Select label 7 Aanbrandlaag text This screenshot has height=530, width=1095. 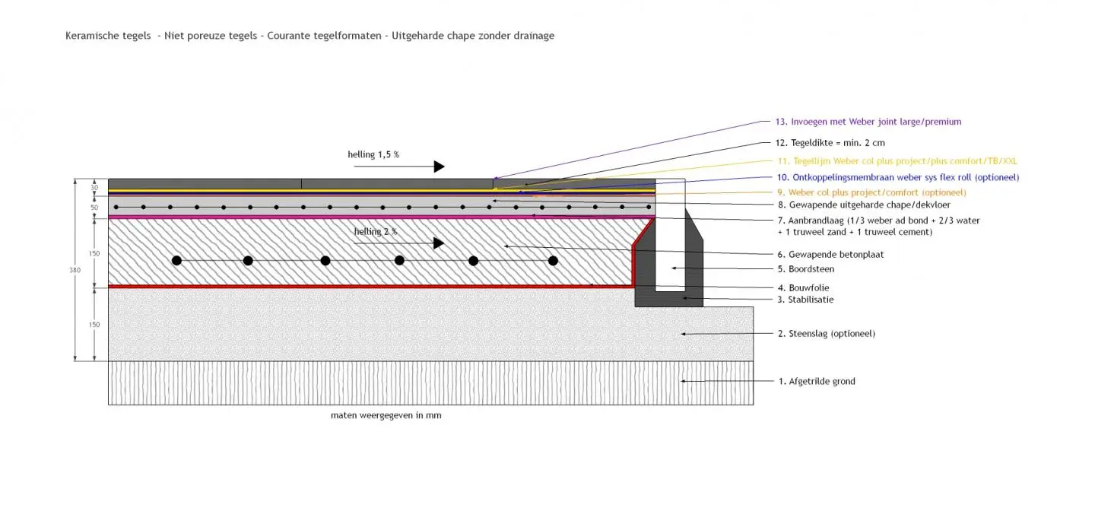pyautogui.click(x=878, y=226)
